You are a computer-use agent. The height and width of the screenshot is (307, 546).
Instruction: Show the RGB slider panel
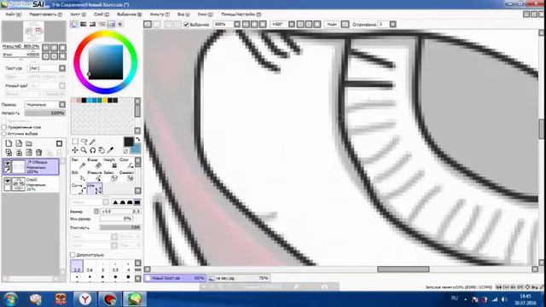coord(84,24)
